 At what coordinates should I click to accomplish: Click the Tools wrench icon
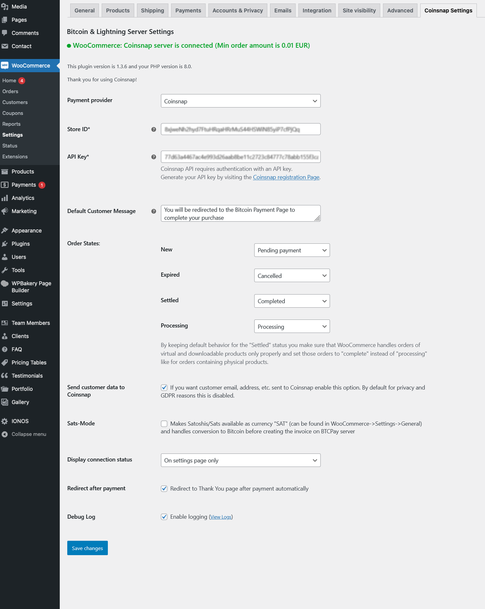pyautogui.click(x=5, y=270)
